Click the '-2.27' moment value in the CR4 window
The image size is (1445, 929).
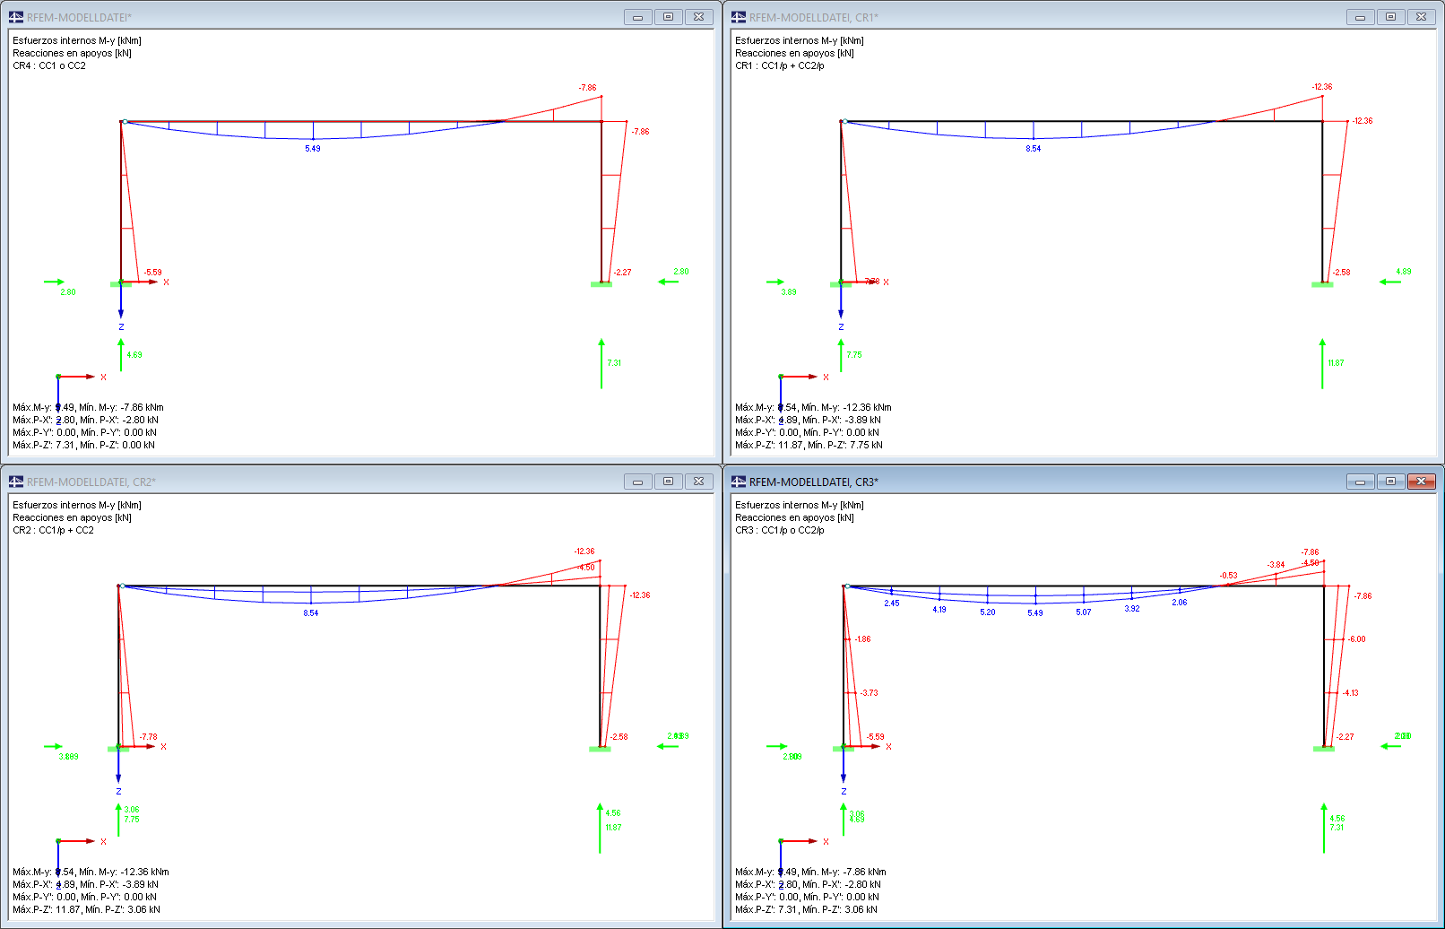coord(622,273)
